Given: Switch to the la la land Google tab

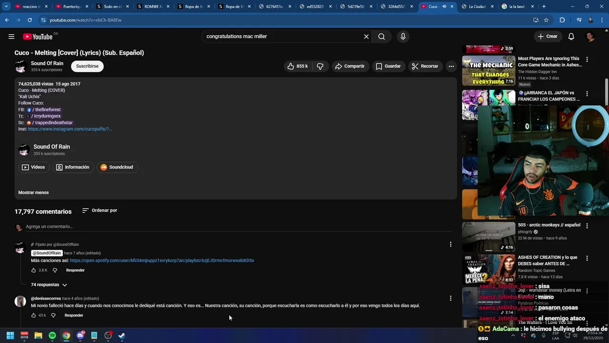Looking at the screenshot, I should [518, 7].
